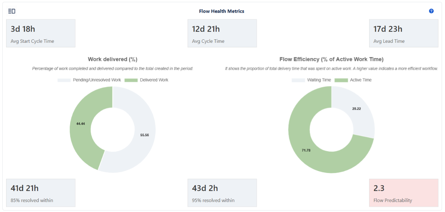Open the 95% resolved within card
Screen dimensions: 445x212
(222, 193)
